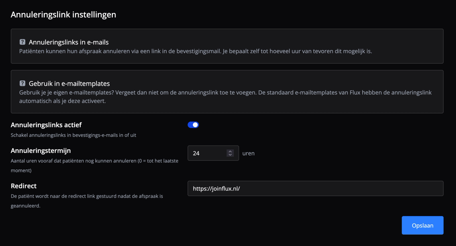
Task: Click the "Annuleringstermijn" setting label
Action: coord(41,151)
